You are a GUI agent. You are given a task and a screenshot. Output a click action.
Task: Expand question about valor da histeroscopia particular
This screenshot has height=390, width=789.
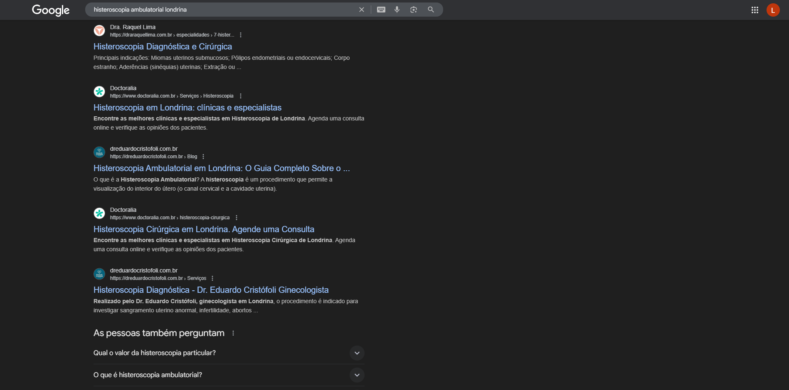coord(229,353)
